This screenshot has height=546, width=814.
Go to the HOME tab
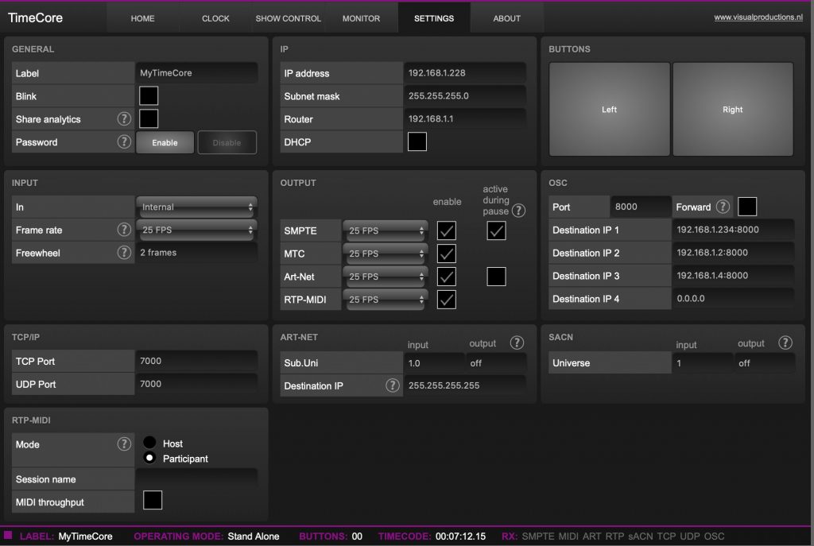click(143, 18)
